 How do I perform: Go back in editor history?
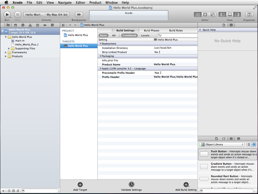point(70,25)
